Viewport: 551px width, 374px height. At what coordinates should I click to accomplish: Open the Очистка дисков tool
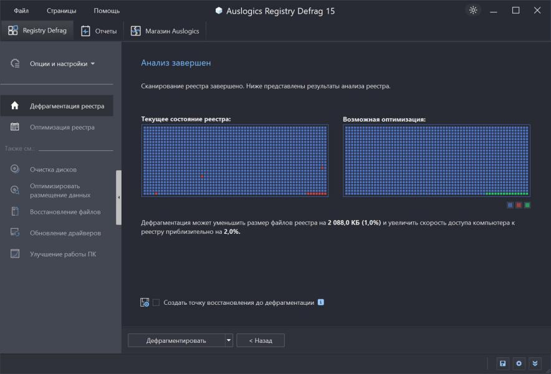[x=53, y=170]
